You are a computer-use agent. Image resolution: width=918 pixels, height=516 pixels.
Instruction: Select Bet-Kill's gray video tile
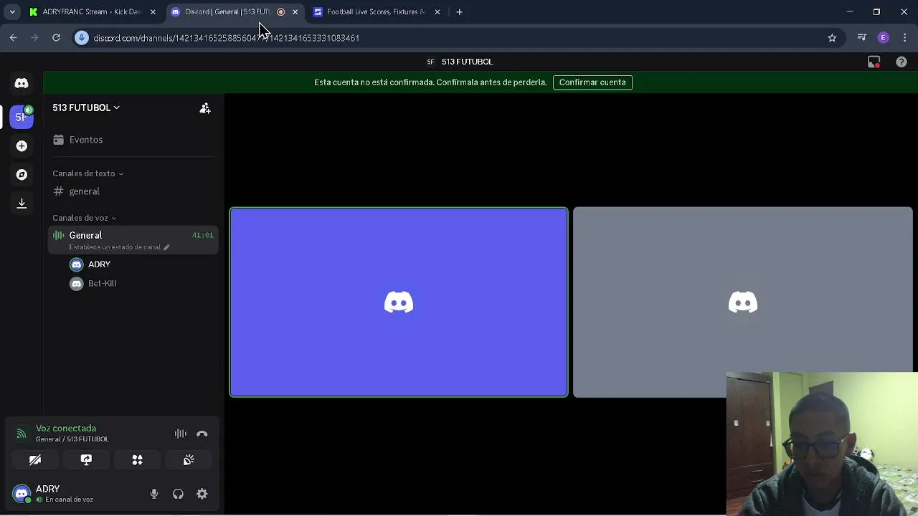tap(743, 302)
